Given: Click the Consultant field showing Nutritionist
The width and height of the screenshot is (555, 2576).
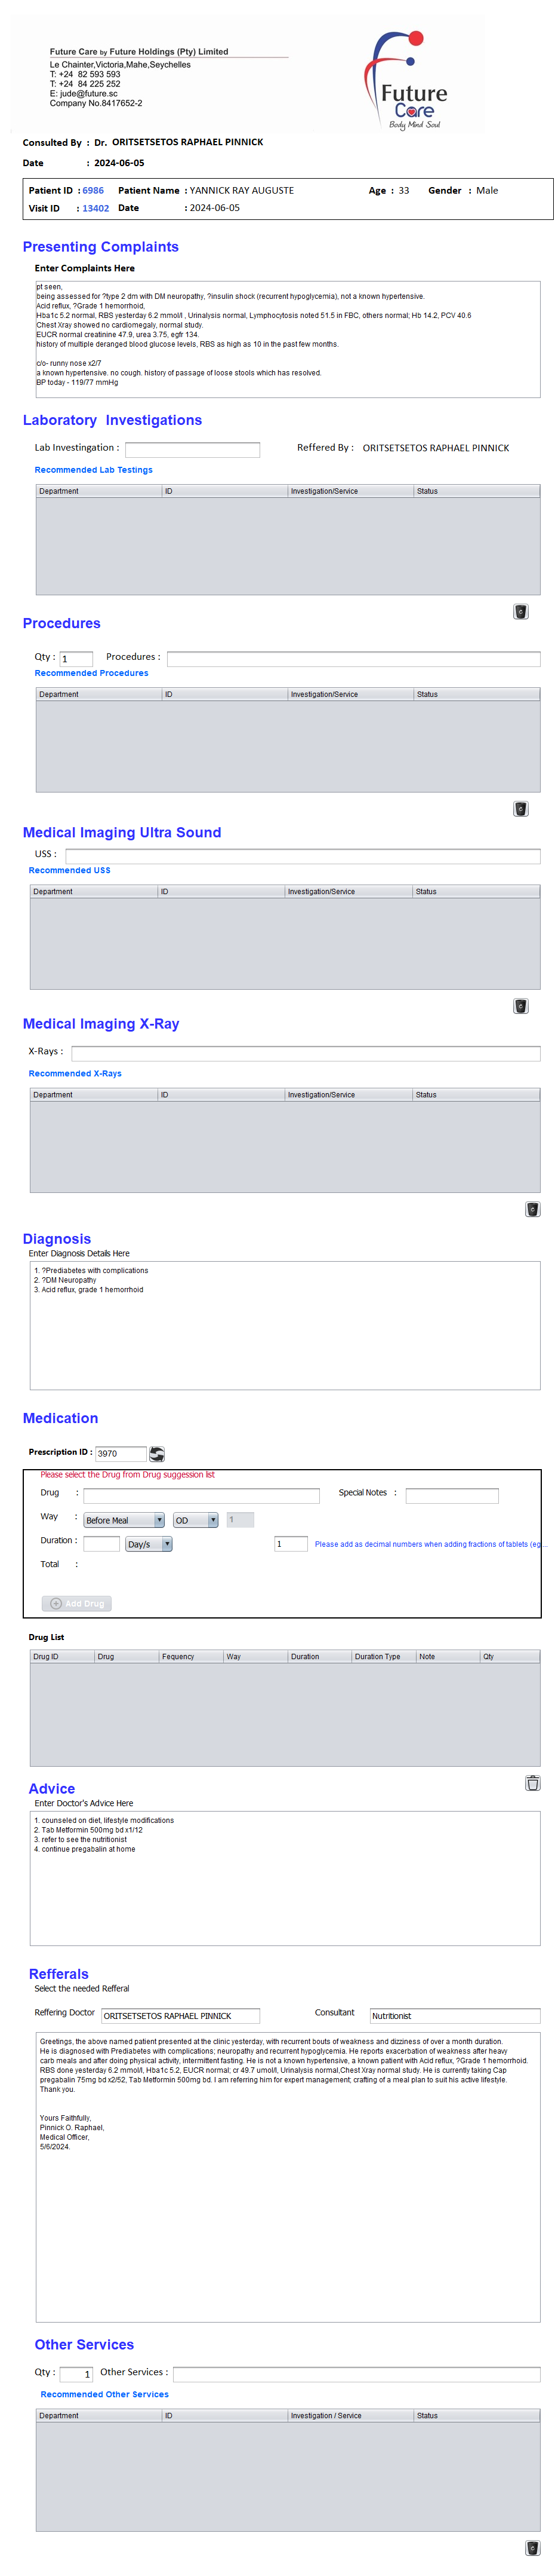Looking at the screenshot, I should click(454, 2015).
